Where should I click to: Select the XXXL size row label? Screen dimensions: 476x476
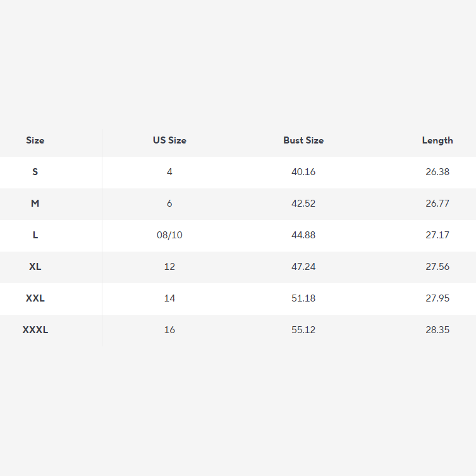coord(35,330)
